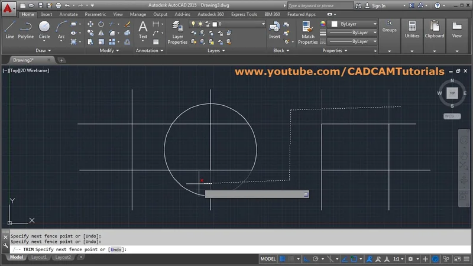
Task: Switch to the Annotate ribbon tab
Action: (x=69, y=14)
